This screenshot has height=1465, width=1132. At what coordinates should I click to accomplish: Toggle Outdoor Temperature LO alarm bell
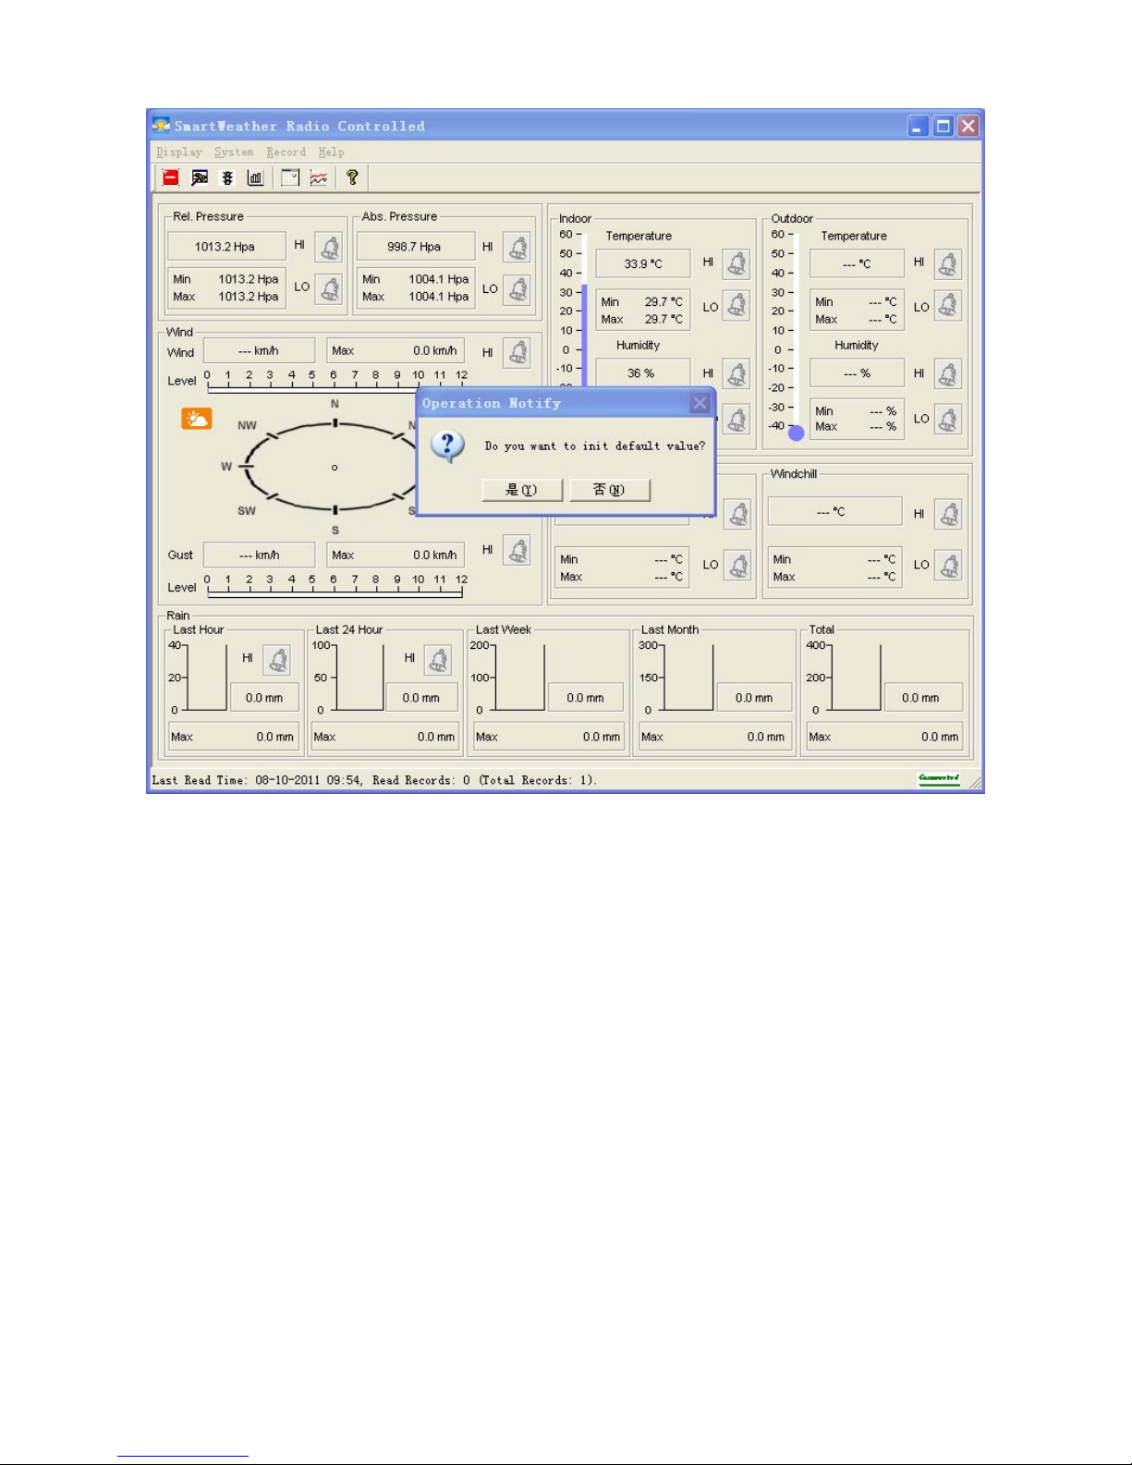pyautogui.click(x=948, y=305)
